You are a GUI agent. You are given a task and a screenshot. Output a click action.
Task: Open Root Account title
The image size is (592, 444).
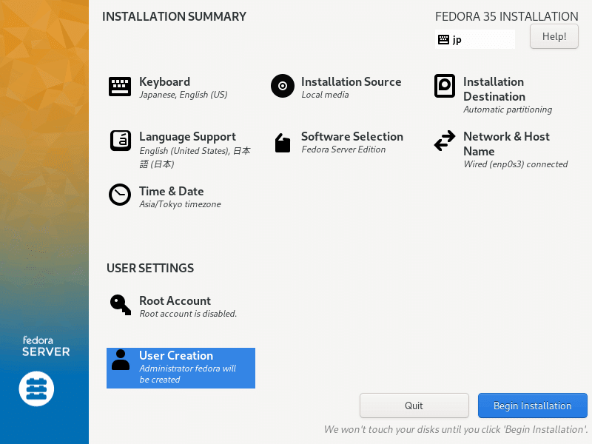tap(175, 301)
